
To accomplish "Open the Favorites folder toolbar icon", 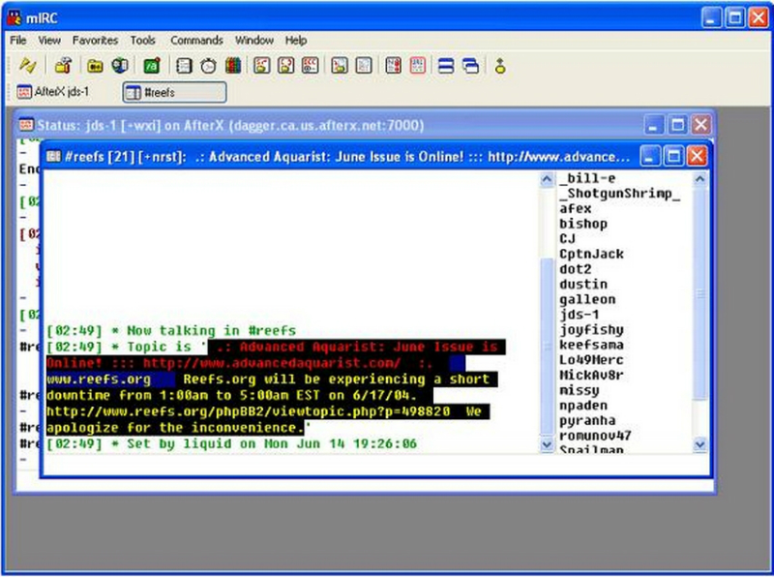I will (x=95, y=66).
